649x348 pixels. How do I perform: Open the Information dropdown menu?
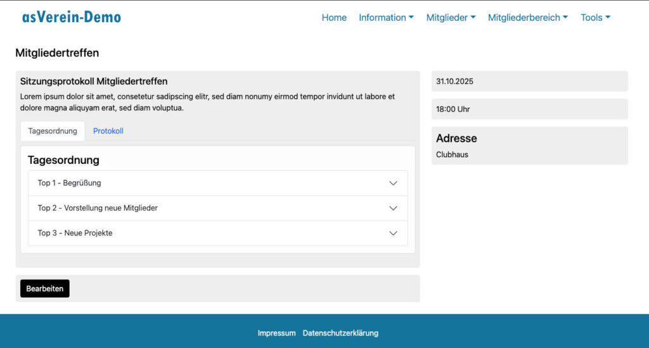386,18
